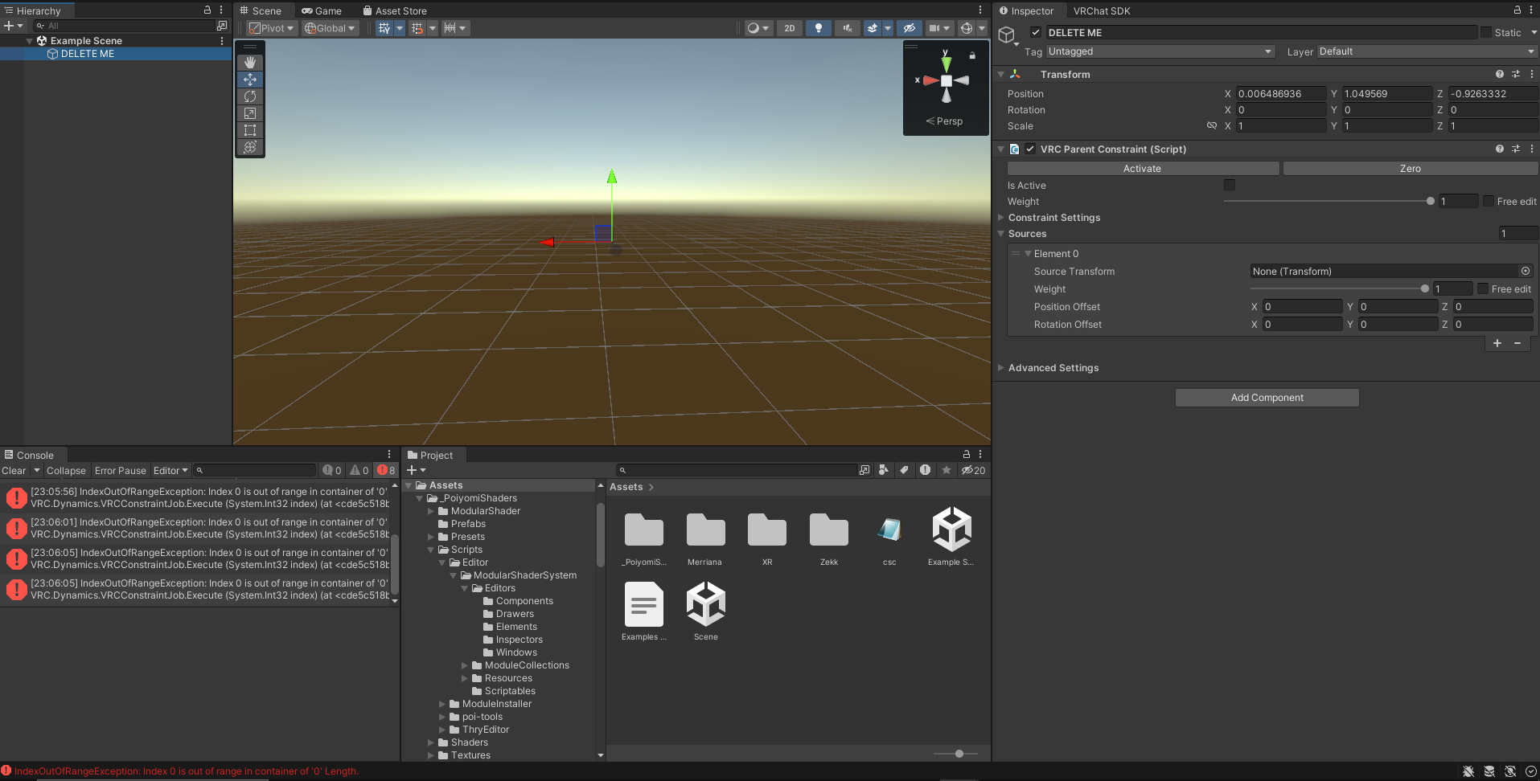This screenshot has width=1540, height=781.
Task: Collapse the Sources list
Action: [1001, 234]
